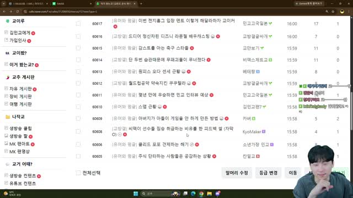This screenshot has height=198, width=353.
Task: Click the Chrome icon in the taskbar
Action: pyautogui.click(x=201, y=194)
